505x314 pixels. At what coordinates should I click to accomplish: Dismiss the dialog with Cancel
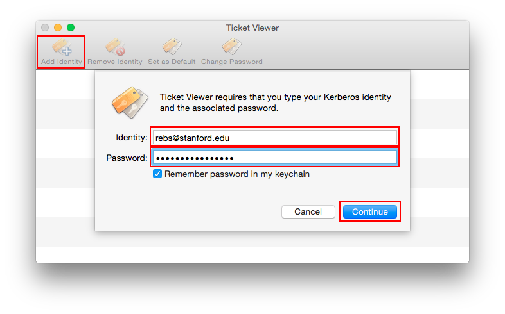click(x=308, y=212)
